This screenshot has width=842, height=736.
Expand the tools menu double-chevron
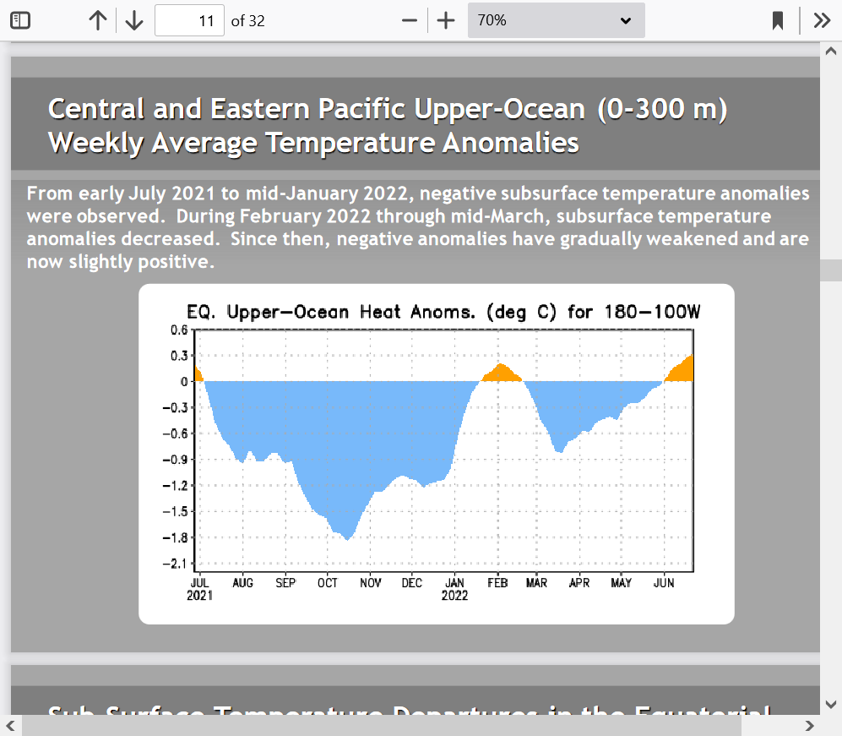(x=822, y=20)
